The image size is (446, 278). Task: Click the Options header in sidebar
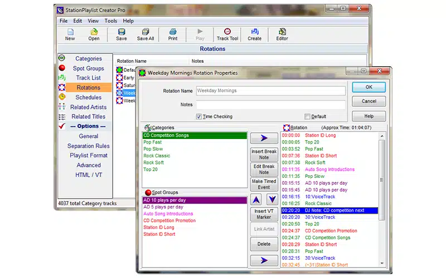(x=88, y=126)
